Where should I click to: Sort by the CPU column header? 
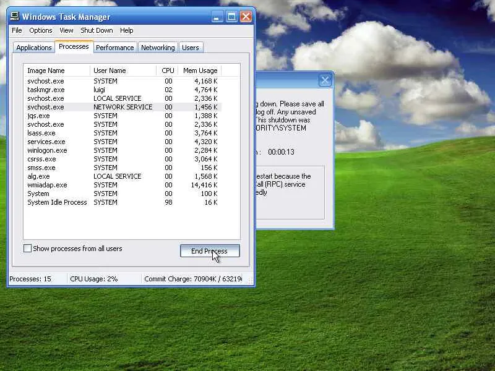[x=167, y=70]
